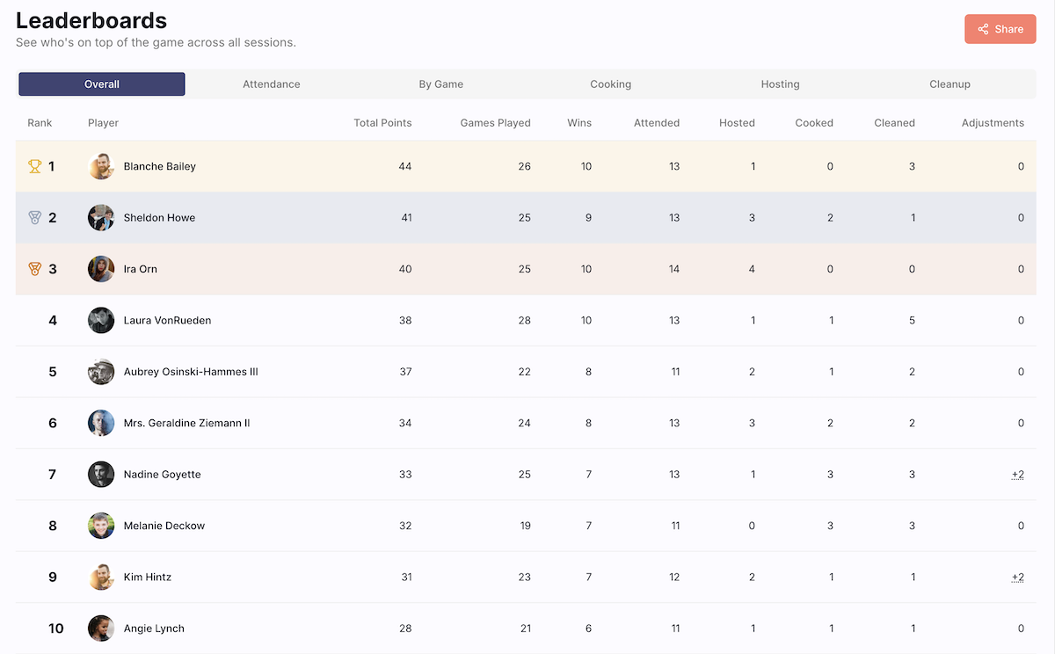Click Kim Hintz's +2 adjustment value

click(1017, 578)
